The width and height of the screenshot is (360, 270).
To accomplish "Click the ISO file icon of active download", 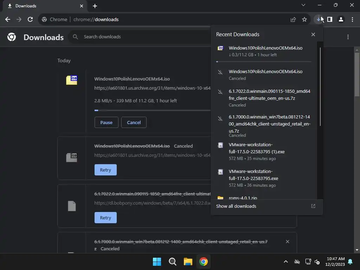I will (72, 80).
